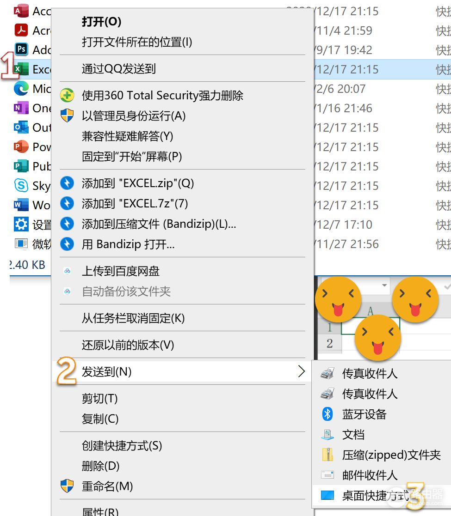Click the 11/27 21:56 date cell
Image resolution: width=451 pixels, height=516 pixels.
[347, 244]
